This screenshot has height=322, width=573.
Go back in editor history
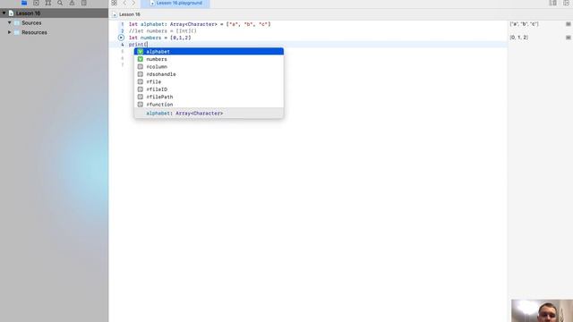pyautogui.click(x=124, y=3)
